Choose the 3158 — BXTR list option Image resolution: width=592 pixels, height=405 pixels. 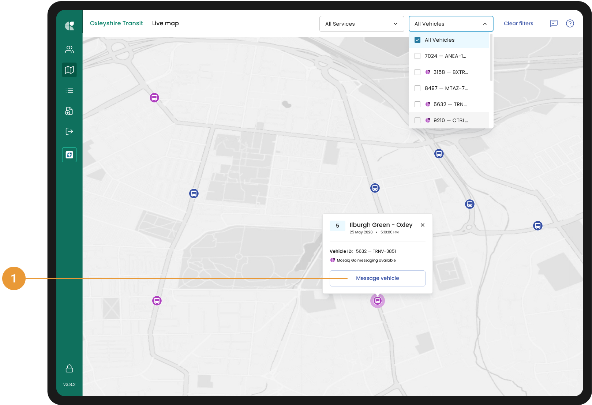[x=450, y=72]
